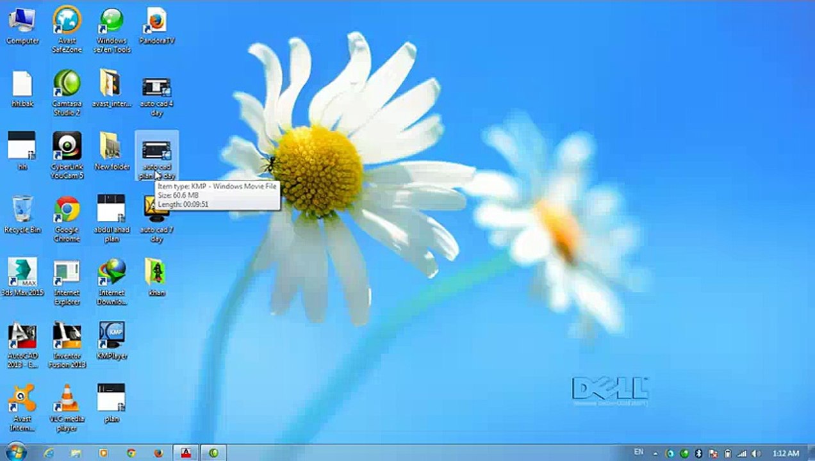
Task: Launch Avast SafeZone shortcut
Action: click(67, 30)
